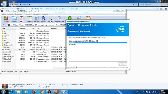Select the Graphics folder row

tap(33, 43)
